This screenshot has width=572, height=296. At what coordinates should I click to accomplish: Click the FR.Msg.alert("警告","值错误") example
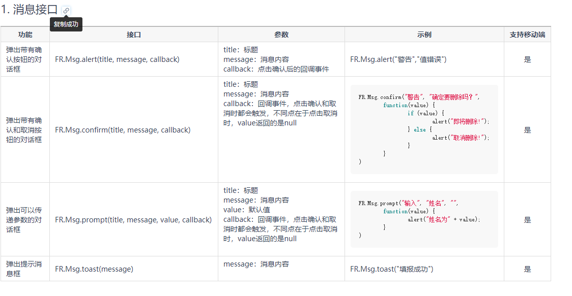pyautogui.click(x=398, y=59)
